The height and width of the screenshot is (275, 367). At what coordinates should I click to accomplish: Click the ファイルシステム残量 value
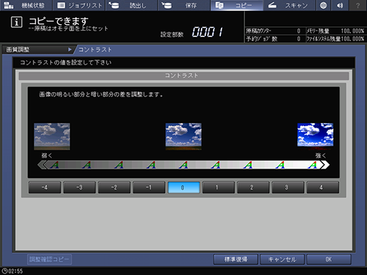click(x=352, y=39)
